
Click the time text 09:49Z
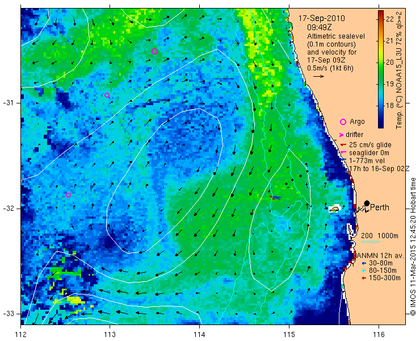320,27
